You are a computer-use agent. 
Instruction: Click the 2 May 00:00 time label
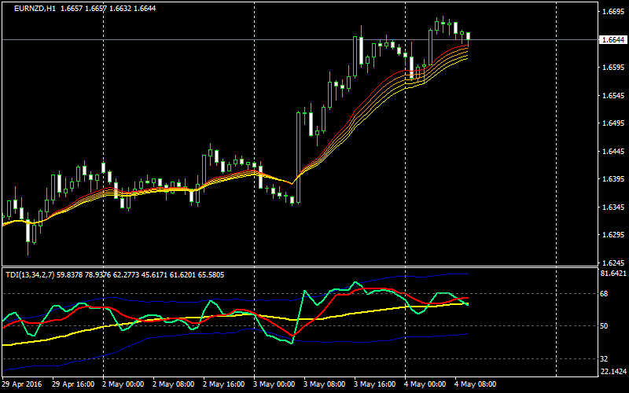click(123, 384)
